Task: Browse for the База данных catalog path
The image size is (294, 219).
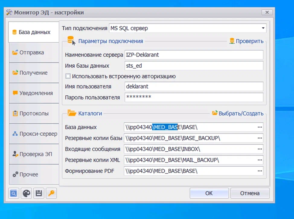Action: [260, 127]
